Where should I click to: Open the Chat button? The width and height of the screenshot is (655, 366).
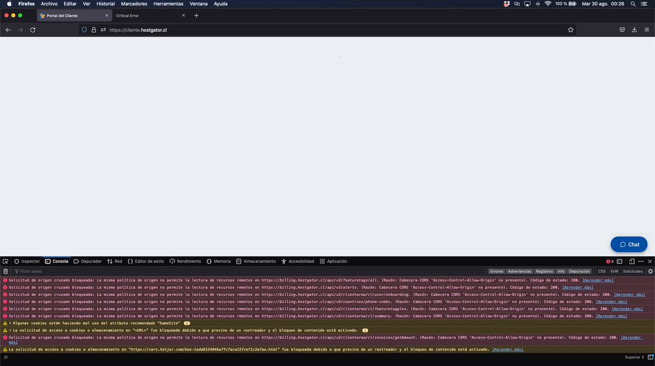[629, 244]
